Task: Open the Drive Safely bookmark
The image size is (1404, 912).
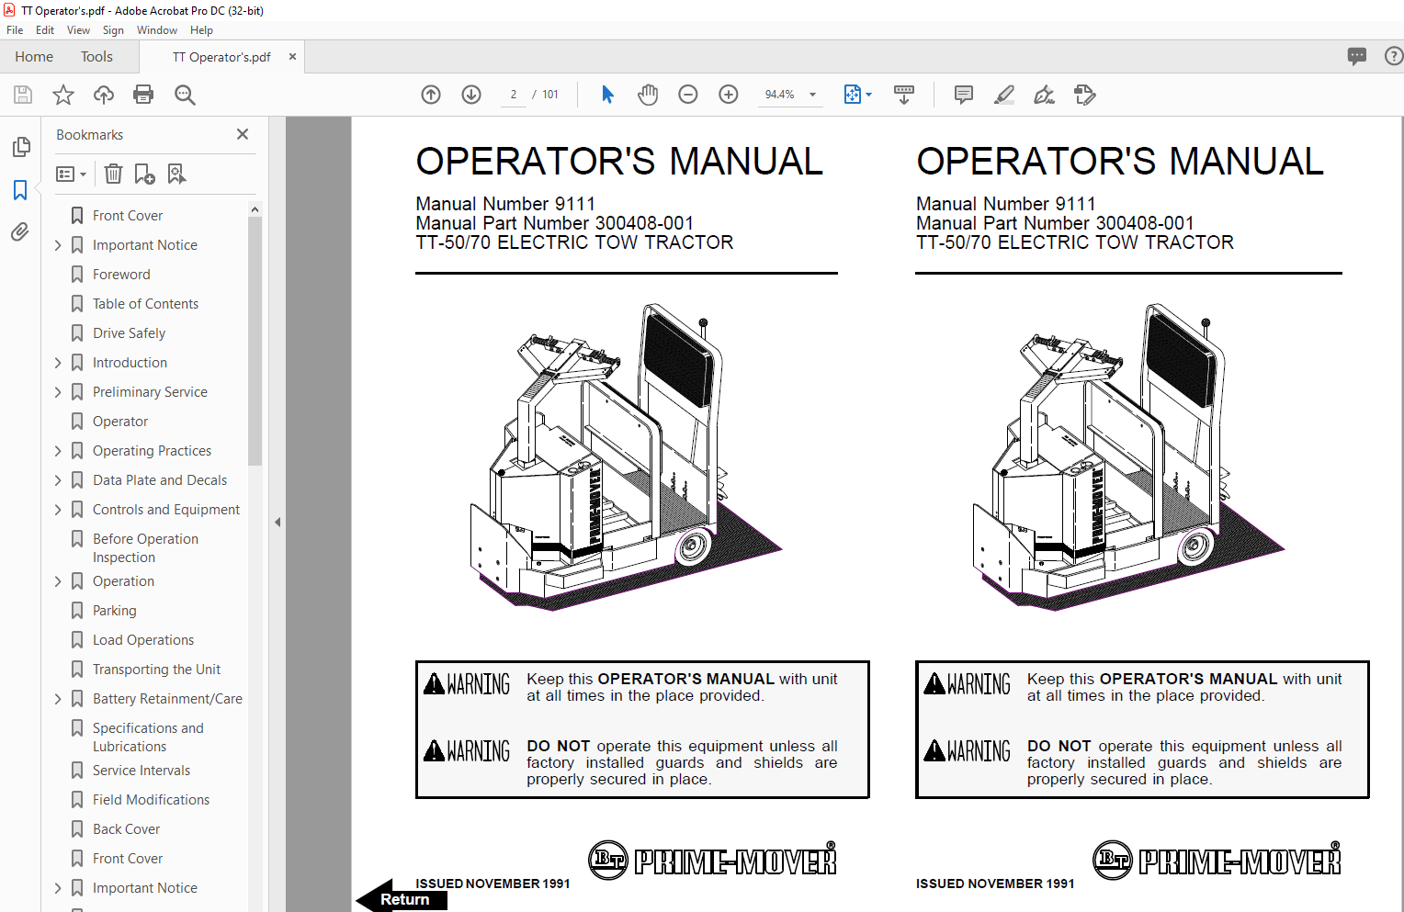Action: coord(129,333)
